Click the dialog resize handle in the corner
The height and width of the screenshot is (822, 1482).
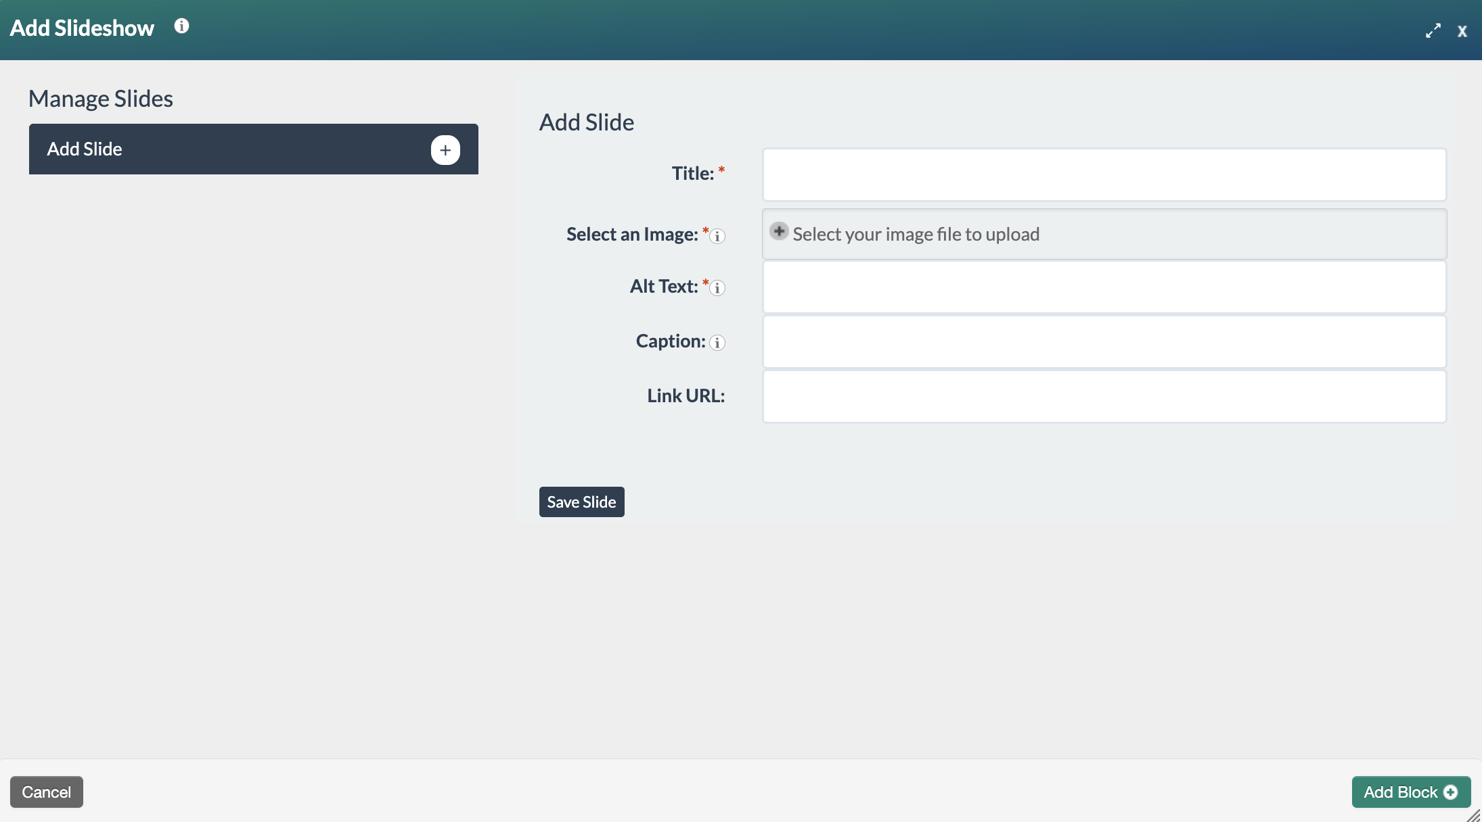(1474, 815)
